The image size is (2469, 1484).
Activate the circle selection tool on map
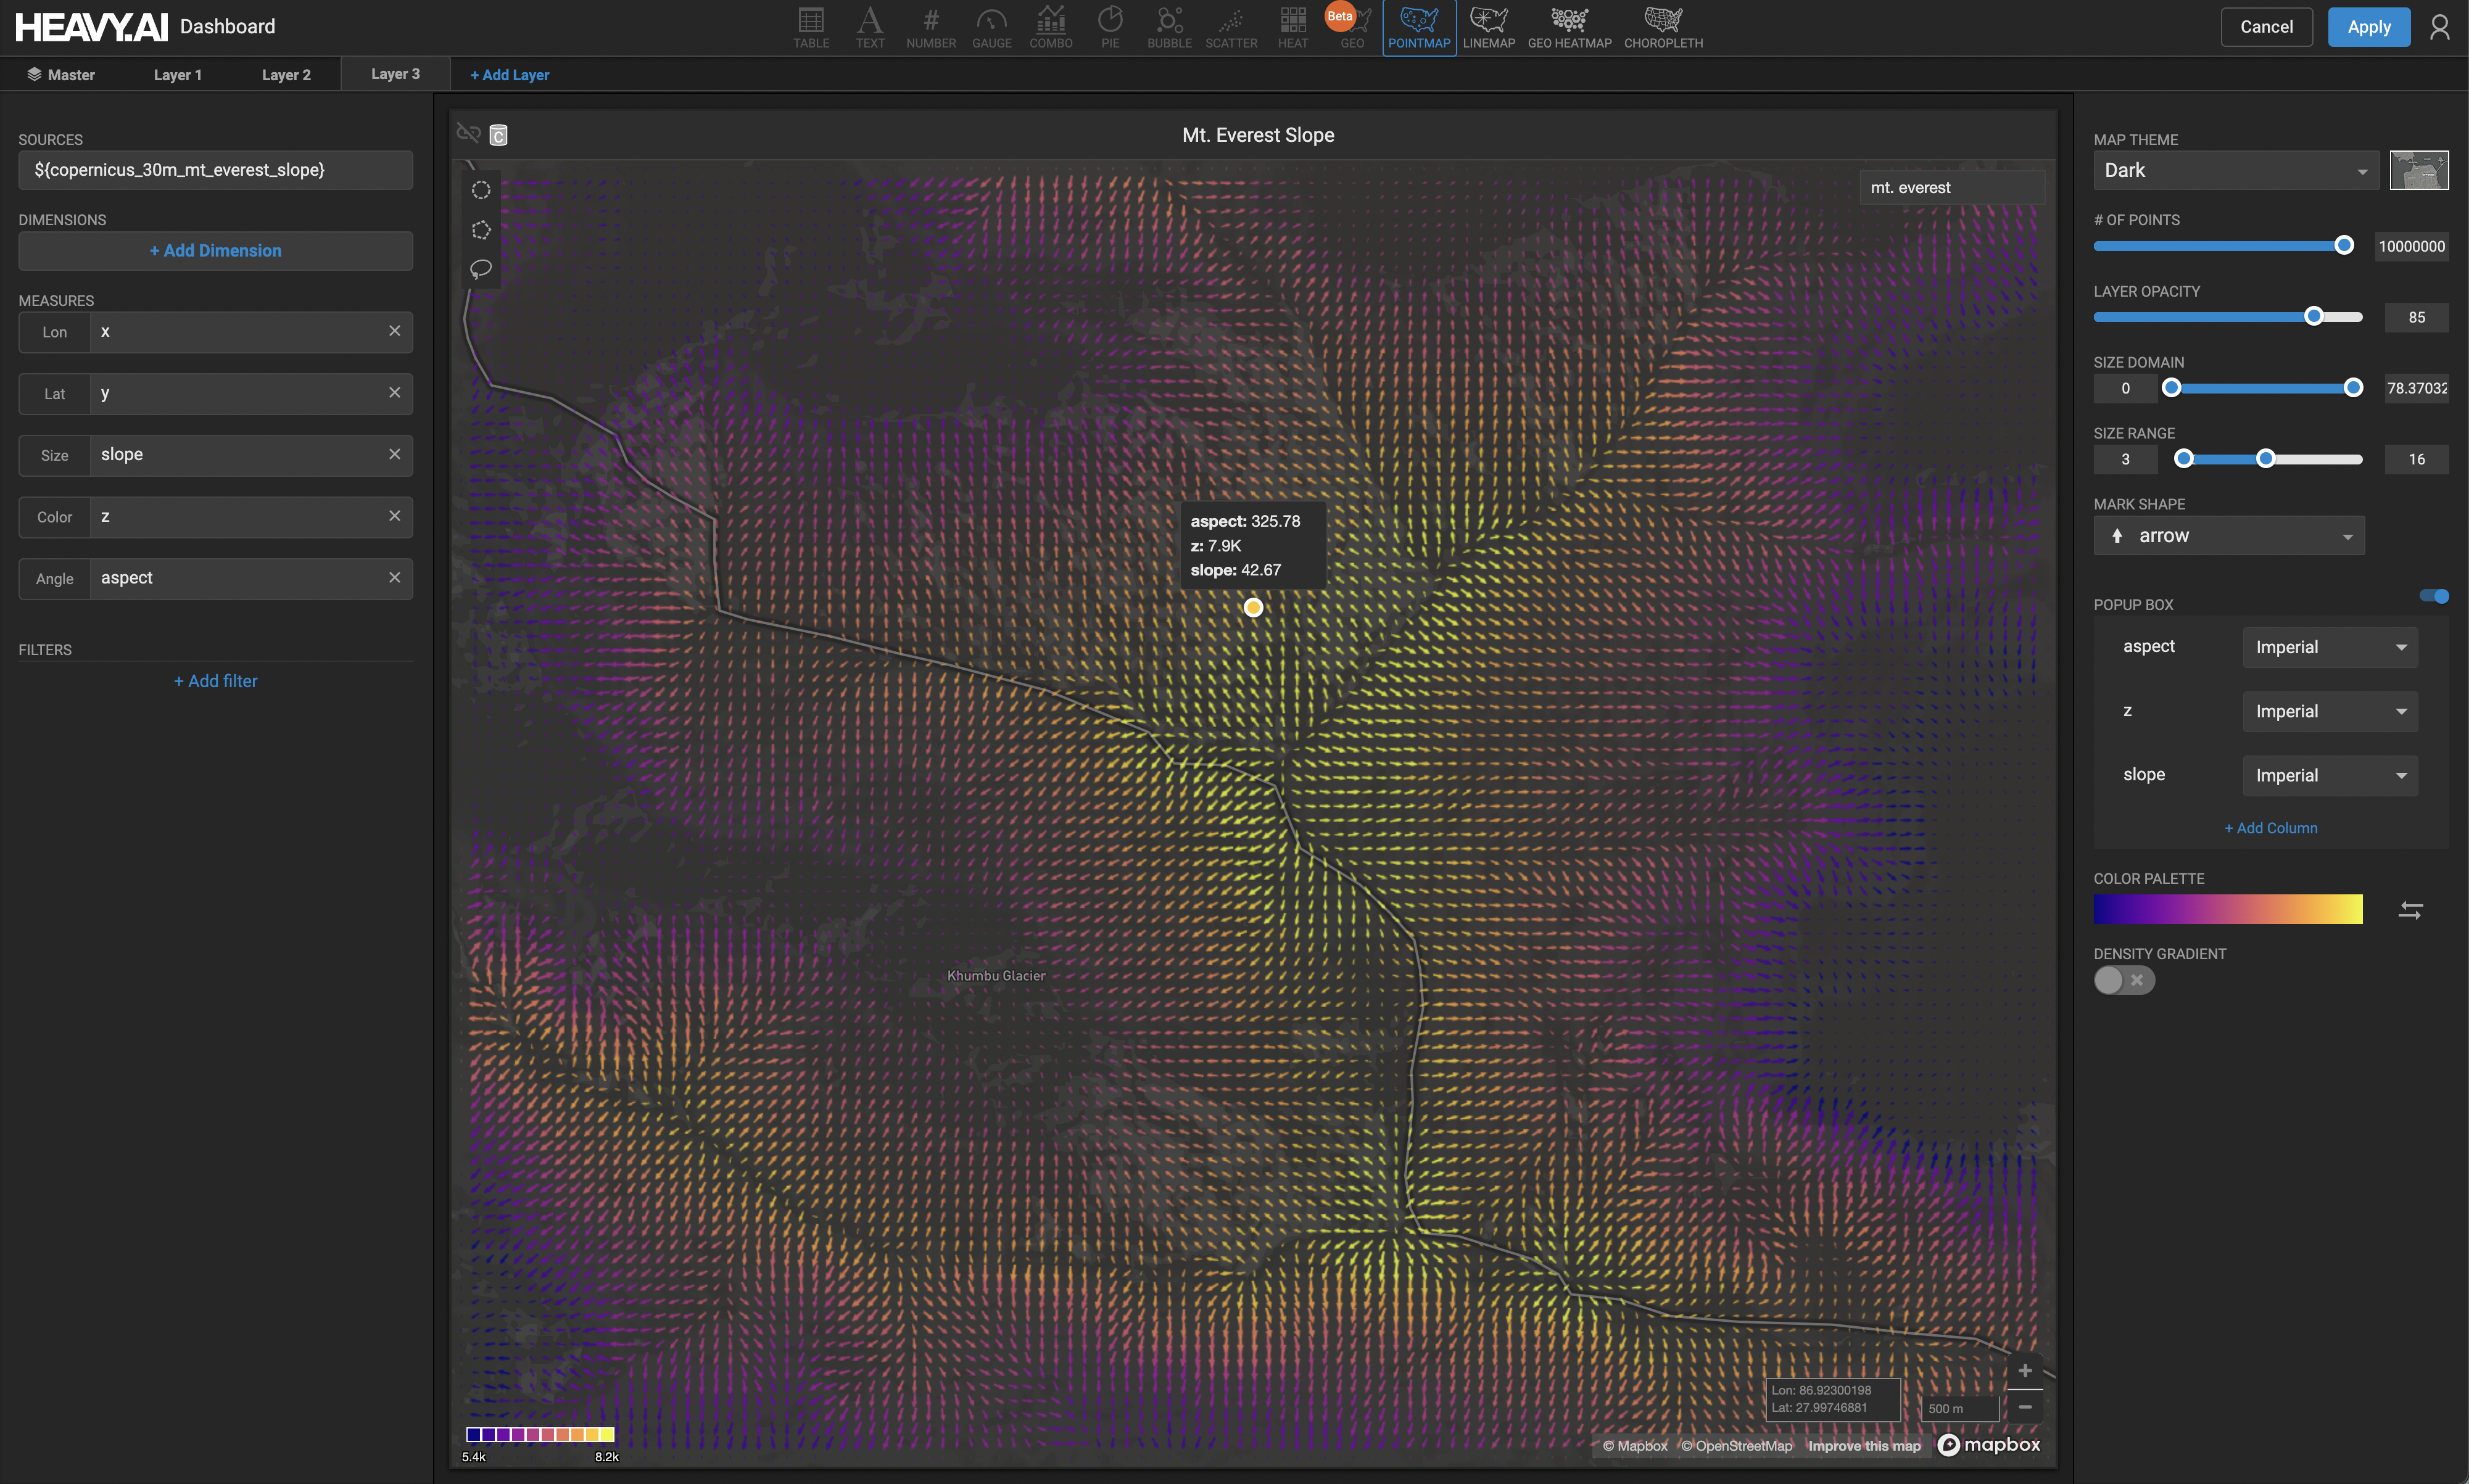pyautogui.click(x=481, y=190)
